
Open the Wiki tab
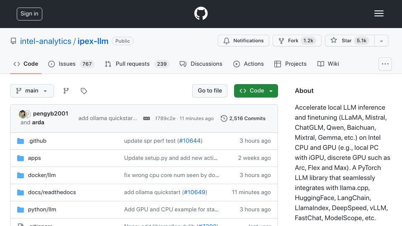point(328,64)
